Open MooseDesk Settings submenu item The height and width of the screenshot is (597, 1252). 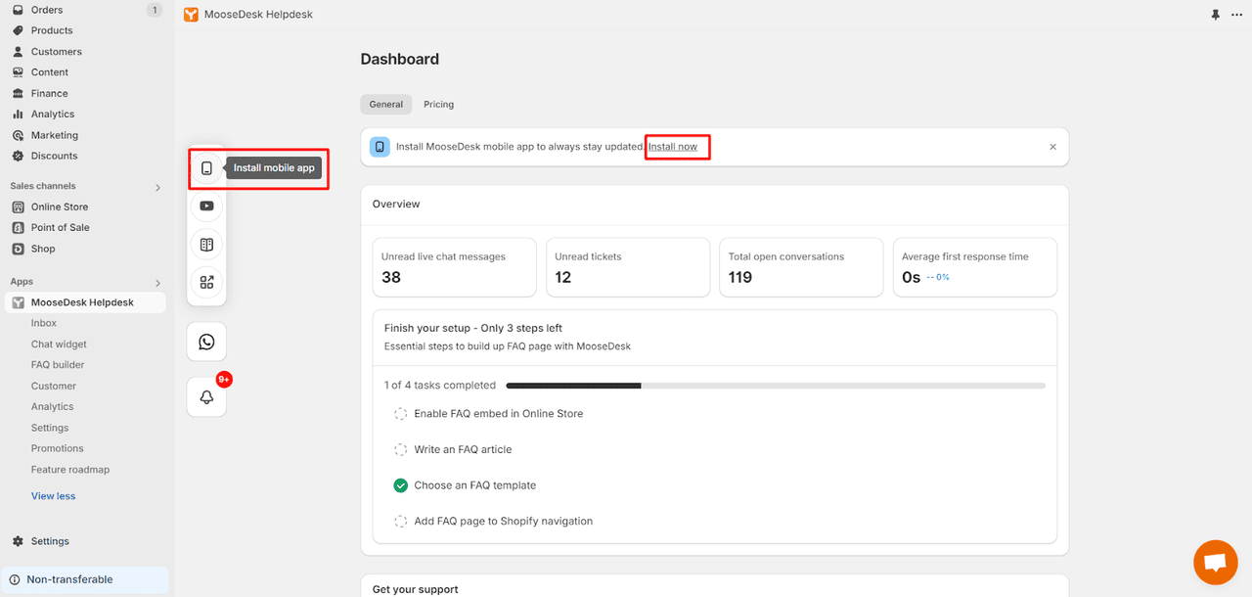tap(50, 428)
